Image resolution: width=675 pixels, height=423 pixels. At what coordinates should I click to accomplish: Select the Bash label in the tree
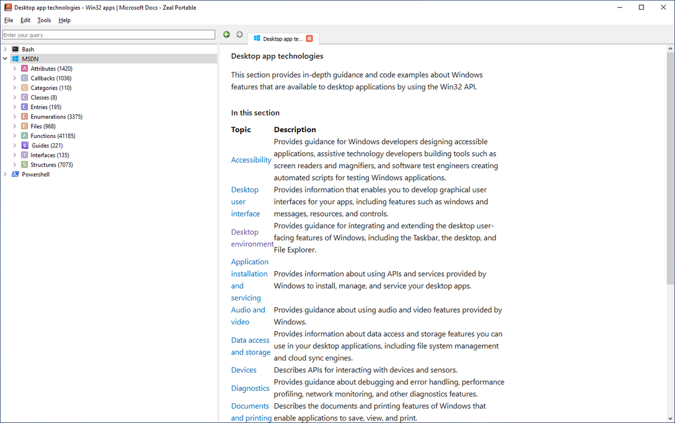click(28, 49)
